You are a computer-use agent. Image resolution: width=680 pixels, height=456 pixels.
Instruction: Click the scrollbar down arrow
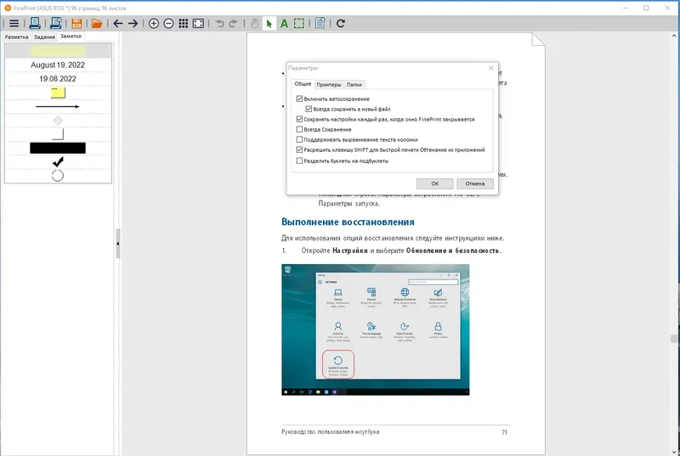(x=675, y=451)
